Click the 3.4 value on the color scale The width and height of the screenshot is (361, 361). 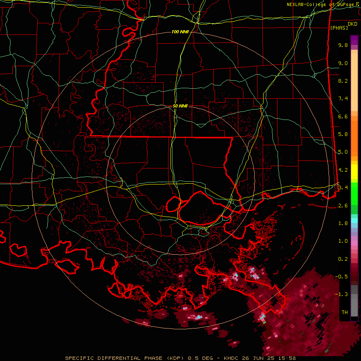343,188
